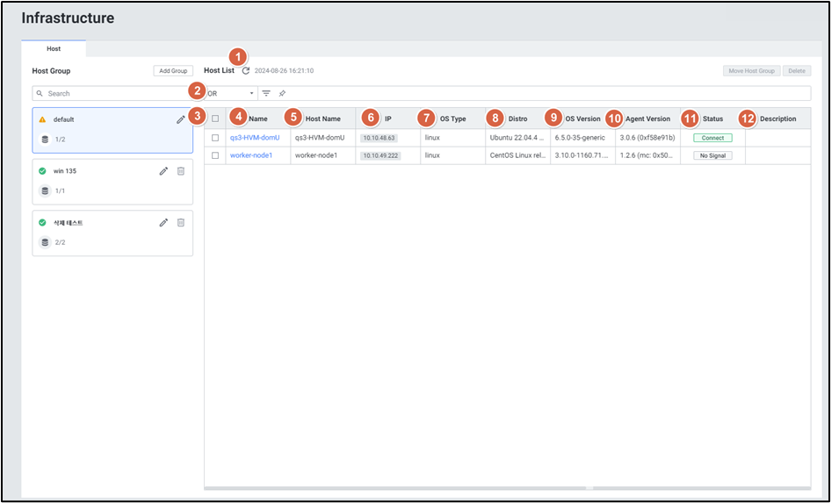Select the worker-node1 row checkbox

coord(215,155)
